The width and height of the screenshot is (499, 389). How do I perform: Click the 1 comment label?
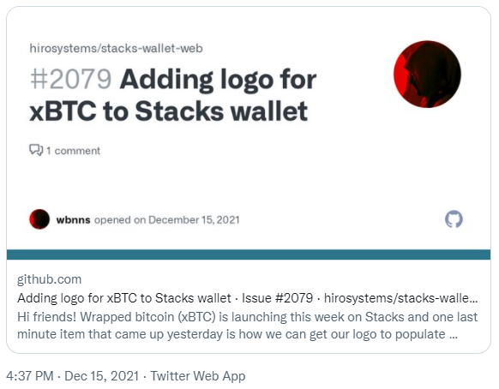pyautogui.click(x=73, y=151)
